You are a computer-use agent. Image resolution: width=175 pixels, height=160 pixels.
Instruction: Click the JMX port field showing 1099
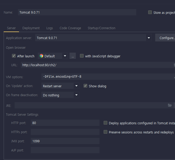coord(65,141)
